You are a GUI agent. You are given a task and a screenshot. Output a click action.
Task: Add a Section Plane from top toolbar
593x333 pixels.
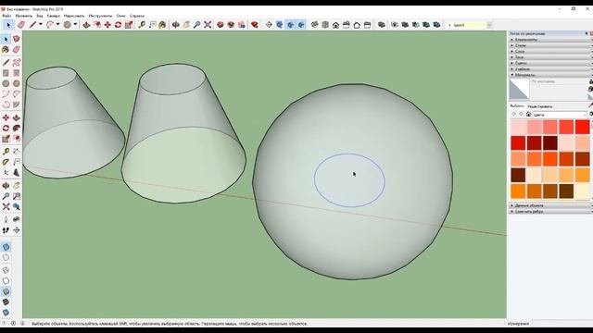[269, 25]
